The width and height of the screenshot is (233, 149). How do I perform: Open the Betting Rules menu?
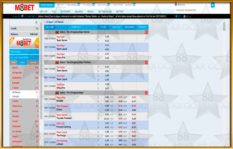pos(105,12)
